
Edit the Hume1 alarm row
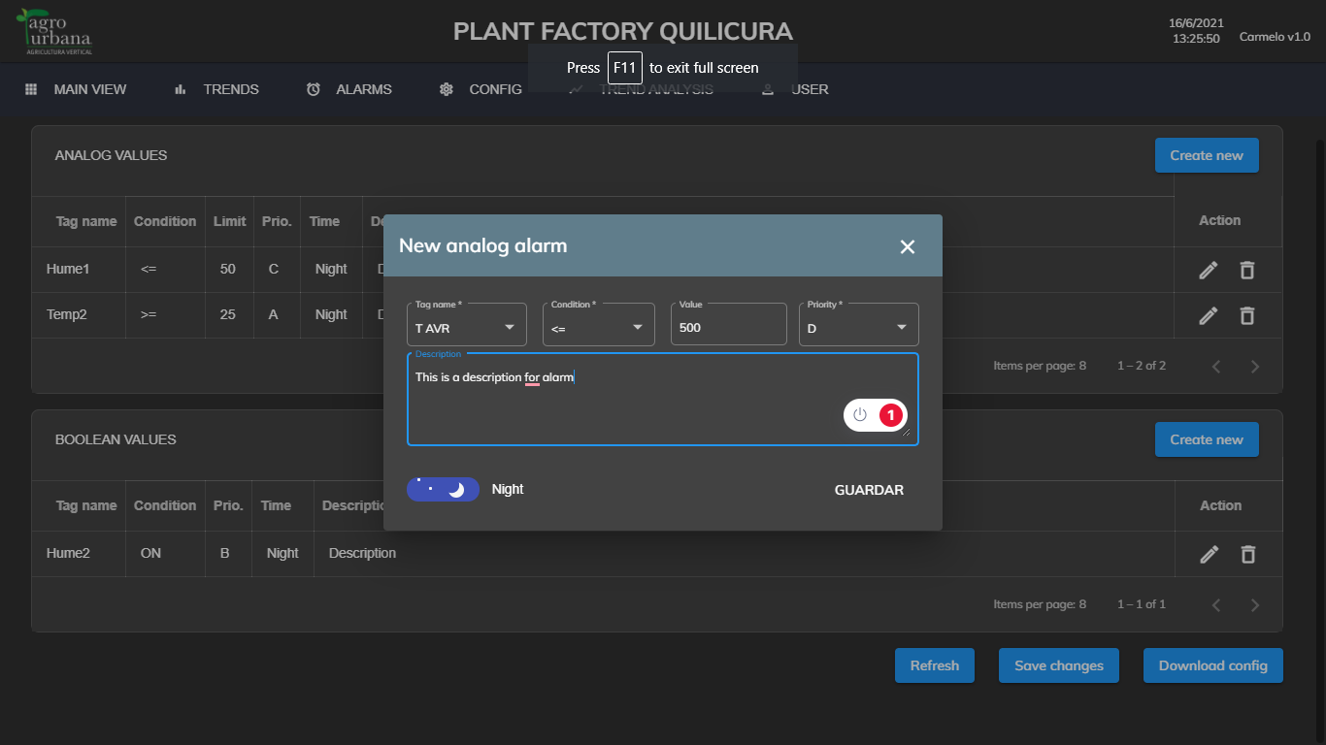click(x=1209, y=270)
